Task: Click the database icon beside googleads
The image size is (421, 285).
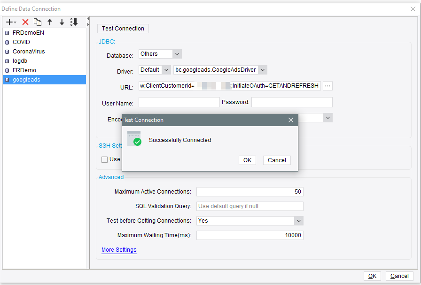Action: click(7, 80)
